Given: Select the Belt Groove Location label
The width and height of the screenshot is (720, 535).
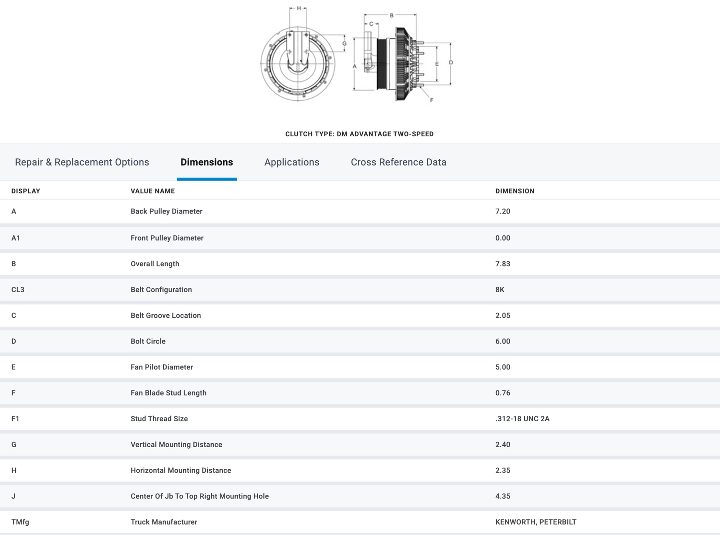Looking at the screenshot, I should (166, 316).
